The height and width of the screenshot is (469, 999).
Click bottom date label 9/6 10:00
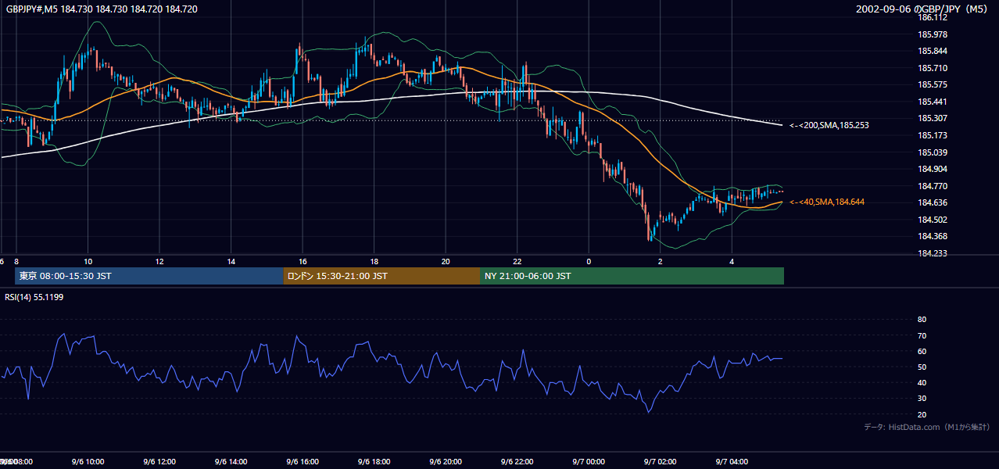point(88,462)
